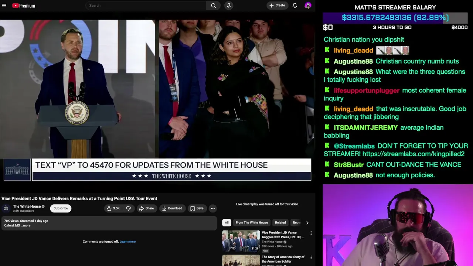Open the Gaggles with Press video thumbnail
Image resolution: width=473 pixels, height=266 pixels.
[x=241, y=241]
